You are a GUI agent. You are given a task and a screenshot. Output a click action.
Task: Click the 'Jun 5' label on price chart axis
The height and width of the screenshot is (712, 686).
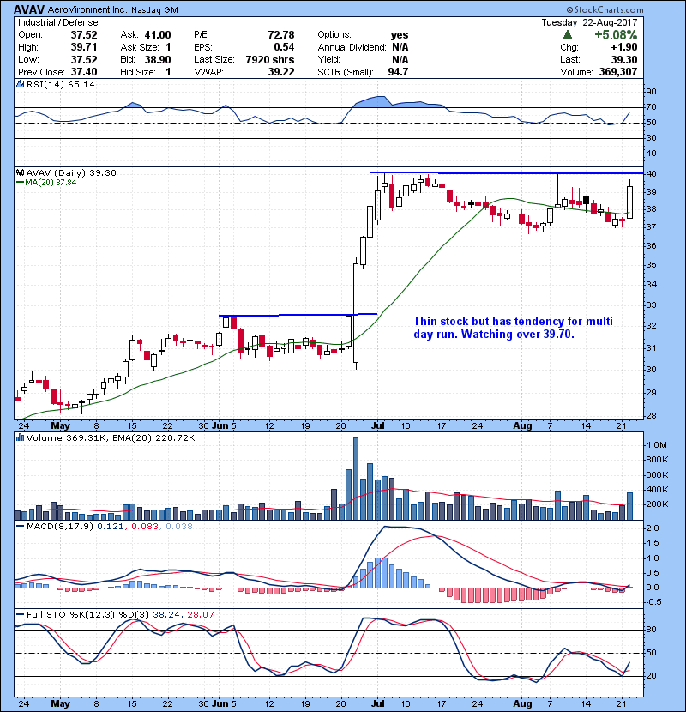click(224, 426)
